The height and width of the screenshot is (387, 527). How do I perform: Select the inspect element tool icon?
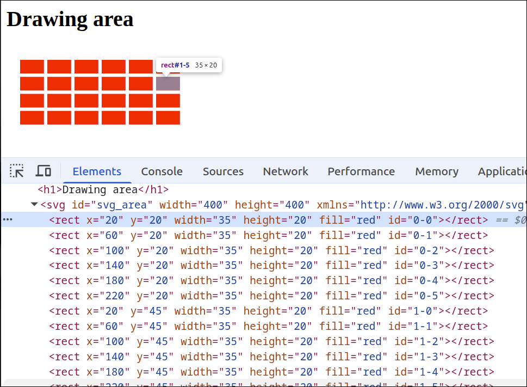[x=17, y=171]
